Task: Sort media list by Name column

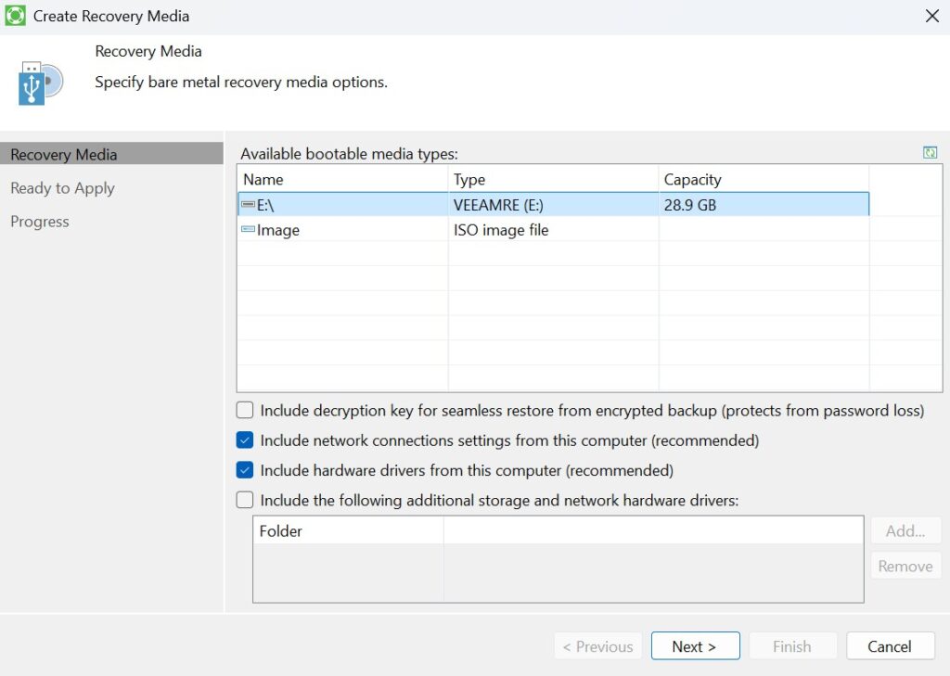Action: coord(342,179)
